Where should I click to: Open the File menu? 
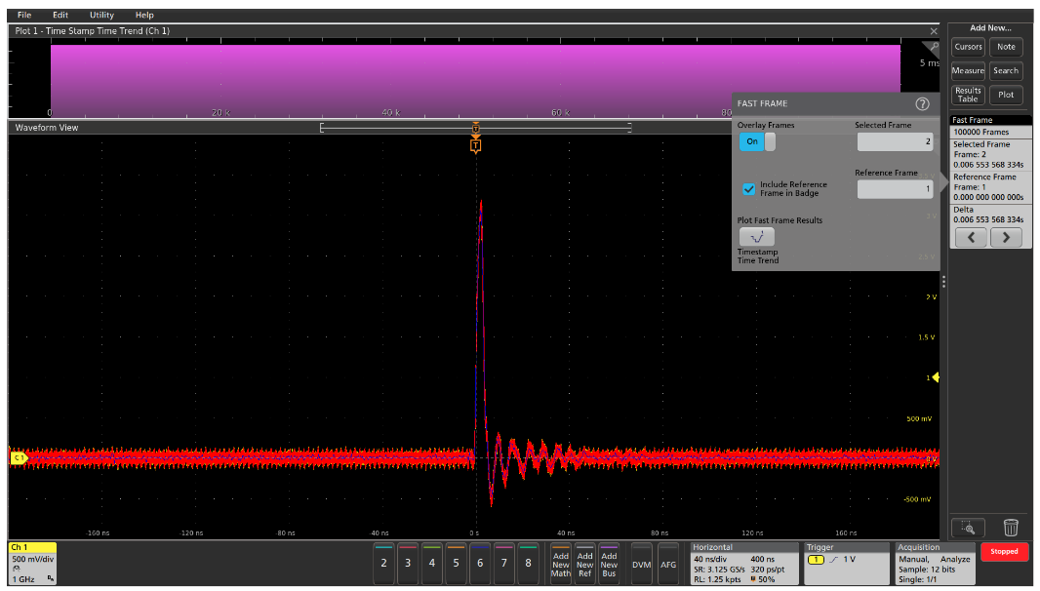(x=24, y=15)
